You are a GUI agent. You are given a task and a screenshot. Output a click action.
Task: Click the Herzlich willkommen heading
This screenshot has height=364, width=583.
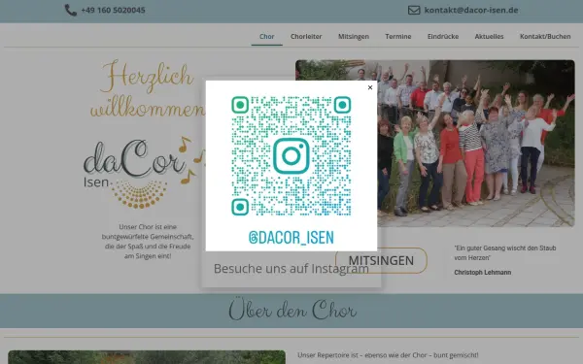147,89
